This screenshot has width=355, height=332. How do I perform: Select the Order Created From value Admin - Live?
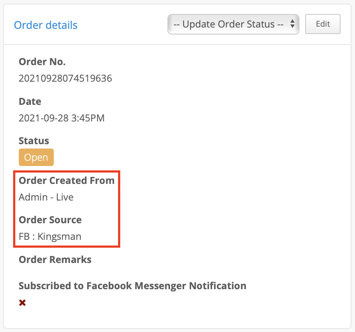(45, 197)
